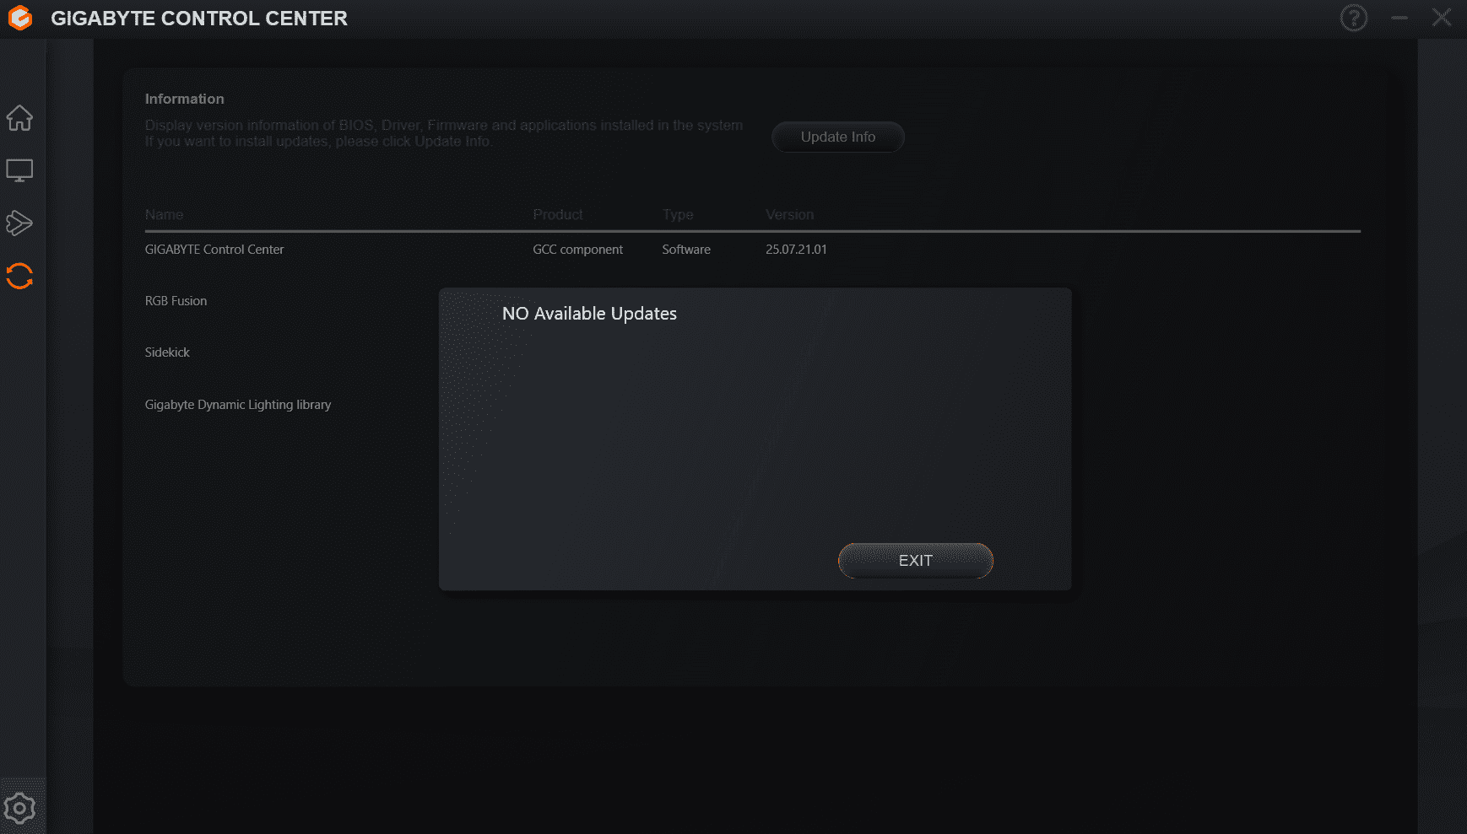Click the Software type cell
This screenshot has width=1467, height=834.
point(686,250)
